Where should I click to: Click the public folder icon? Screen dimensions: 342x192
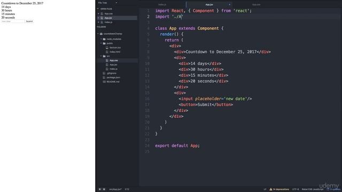point(104,43)
